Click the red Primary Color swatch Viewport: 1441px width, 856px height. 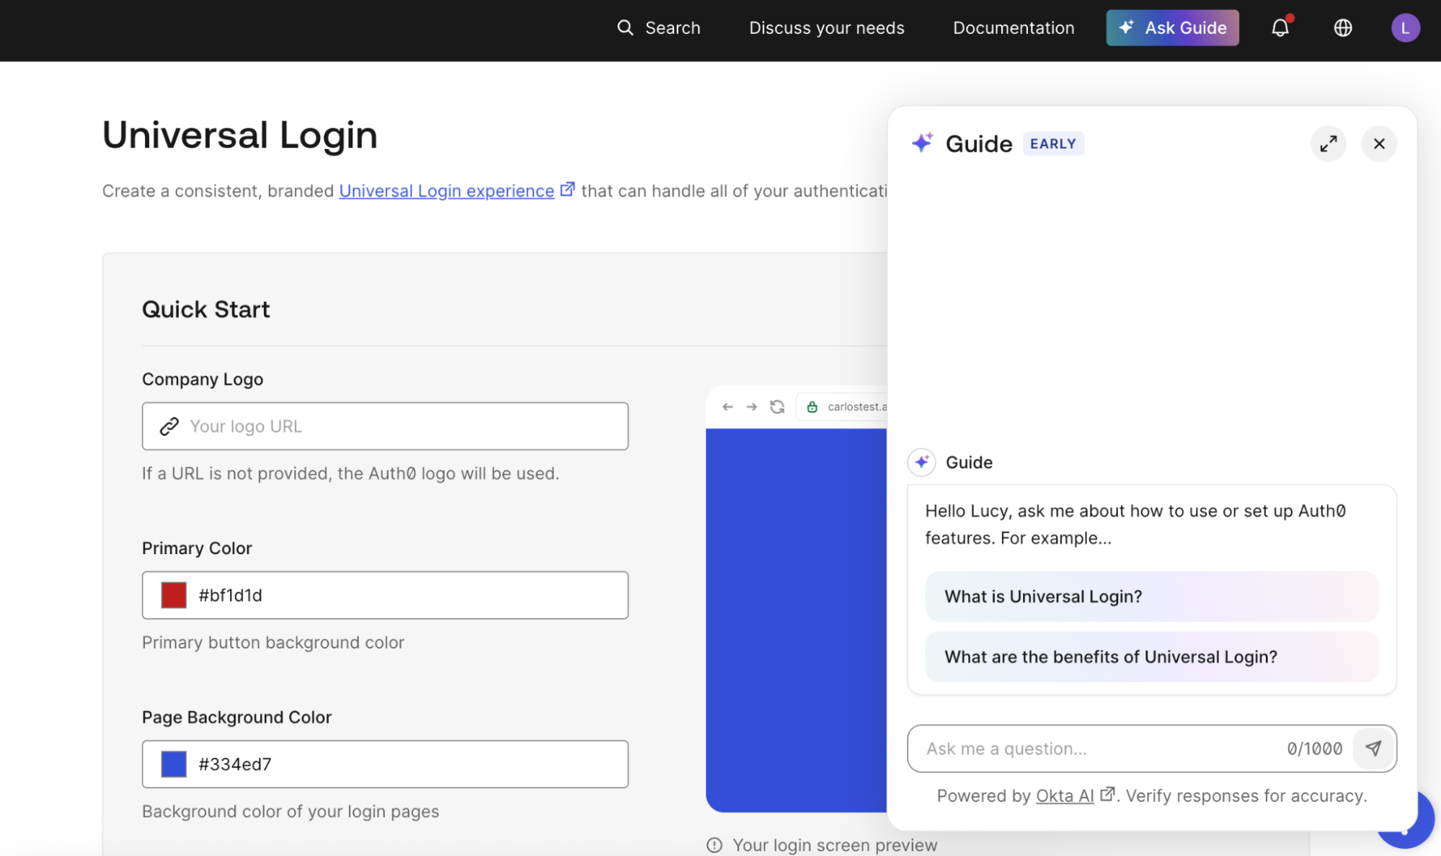point(173,595)
